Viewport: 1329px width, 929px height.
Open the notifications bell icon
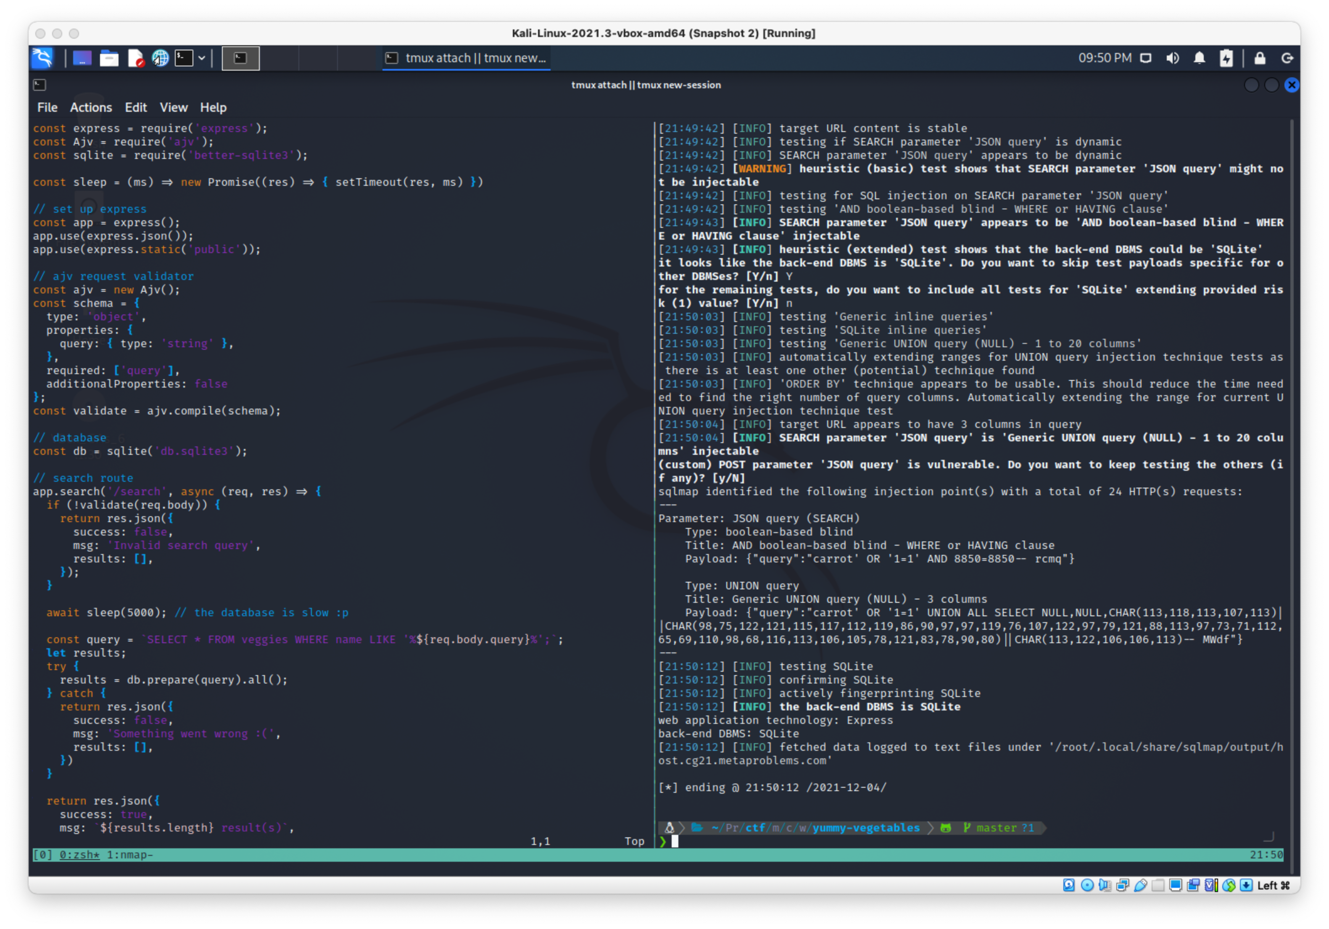click(x=1200, y=58)
